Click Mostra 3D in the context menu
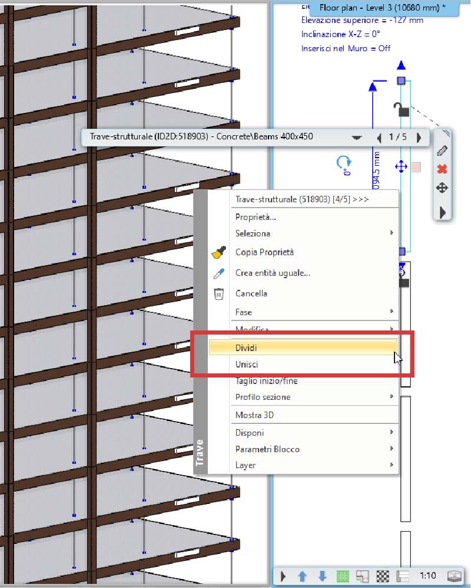The width and height of the screenshot is (471, 588). coord(254,415)
